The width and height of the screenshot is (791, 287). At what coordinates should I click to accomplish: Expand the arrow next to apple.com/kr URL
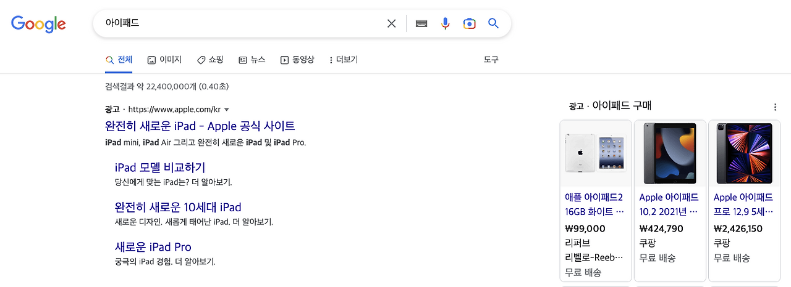tap(227, 110)
